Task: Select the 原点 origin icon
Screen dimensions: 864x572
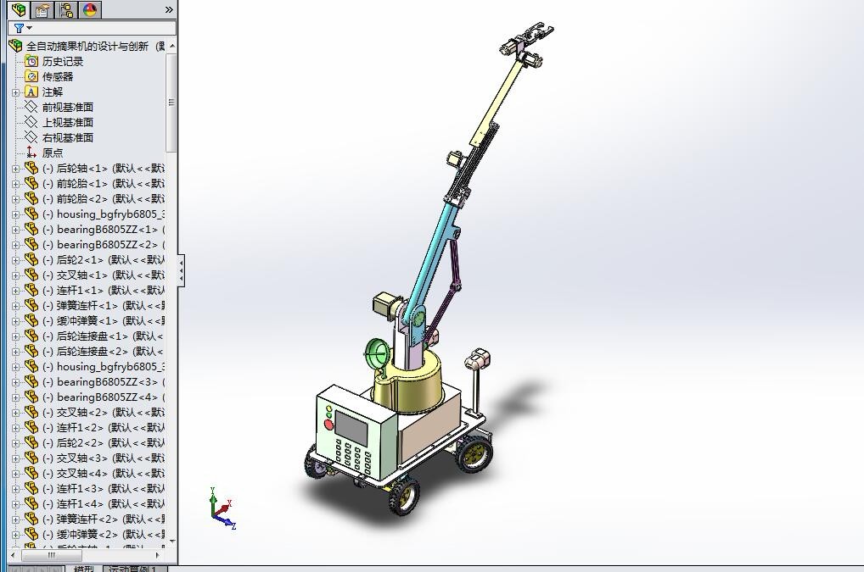Action: click(31, 153)
